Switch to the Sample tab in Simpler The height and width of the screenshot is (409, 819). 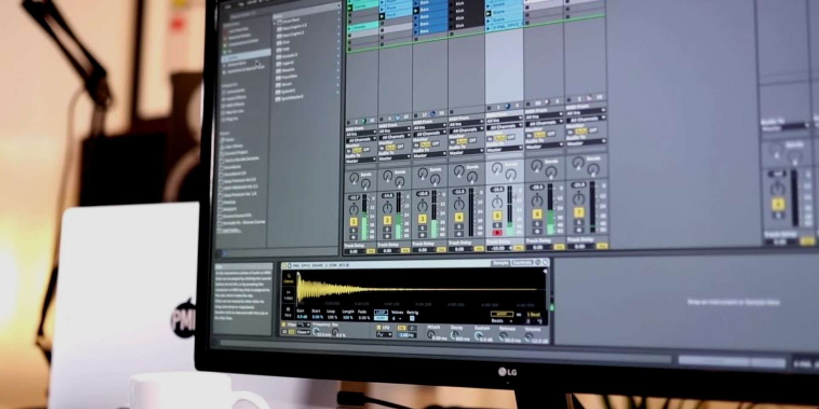[500, 263]
